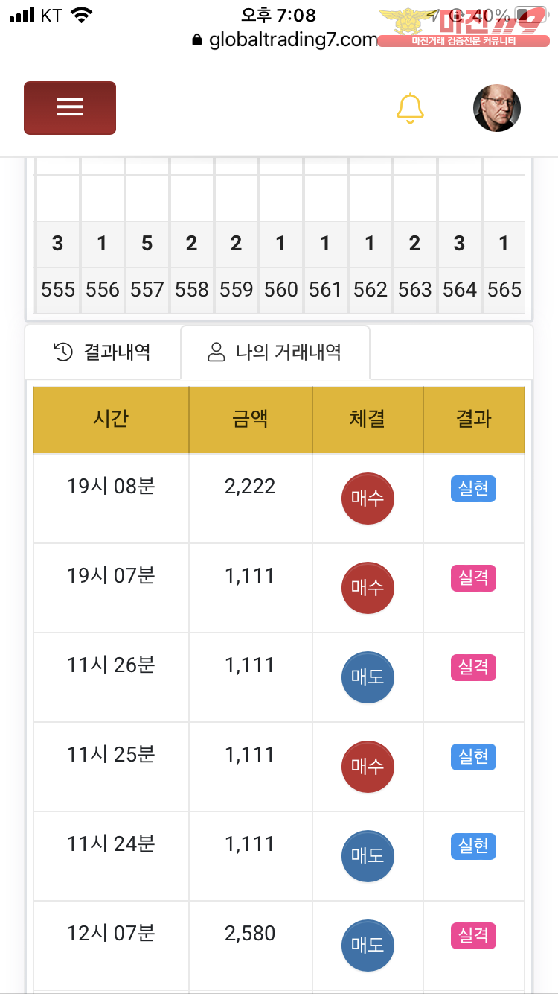Tap the battery indicator in status bar
Image resolution: width=558 pixels, height=994 pixels.
530,16
